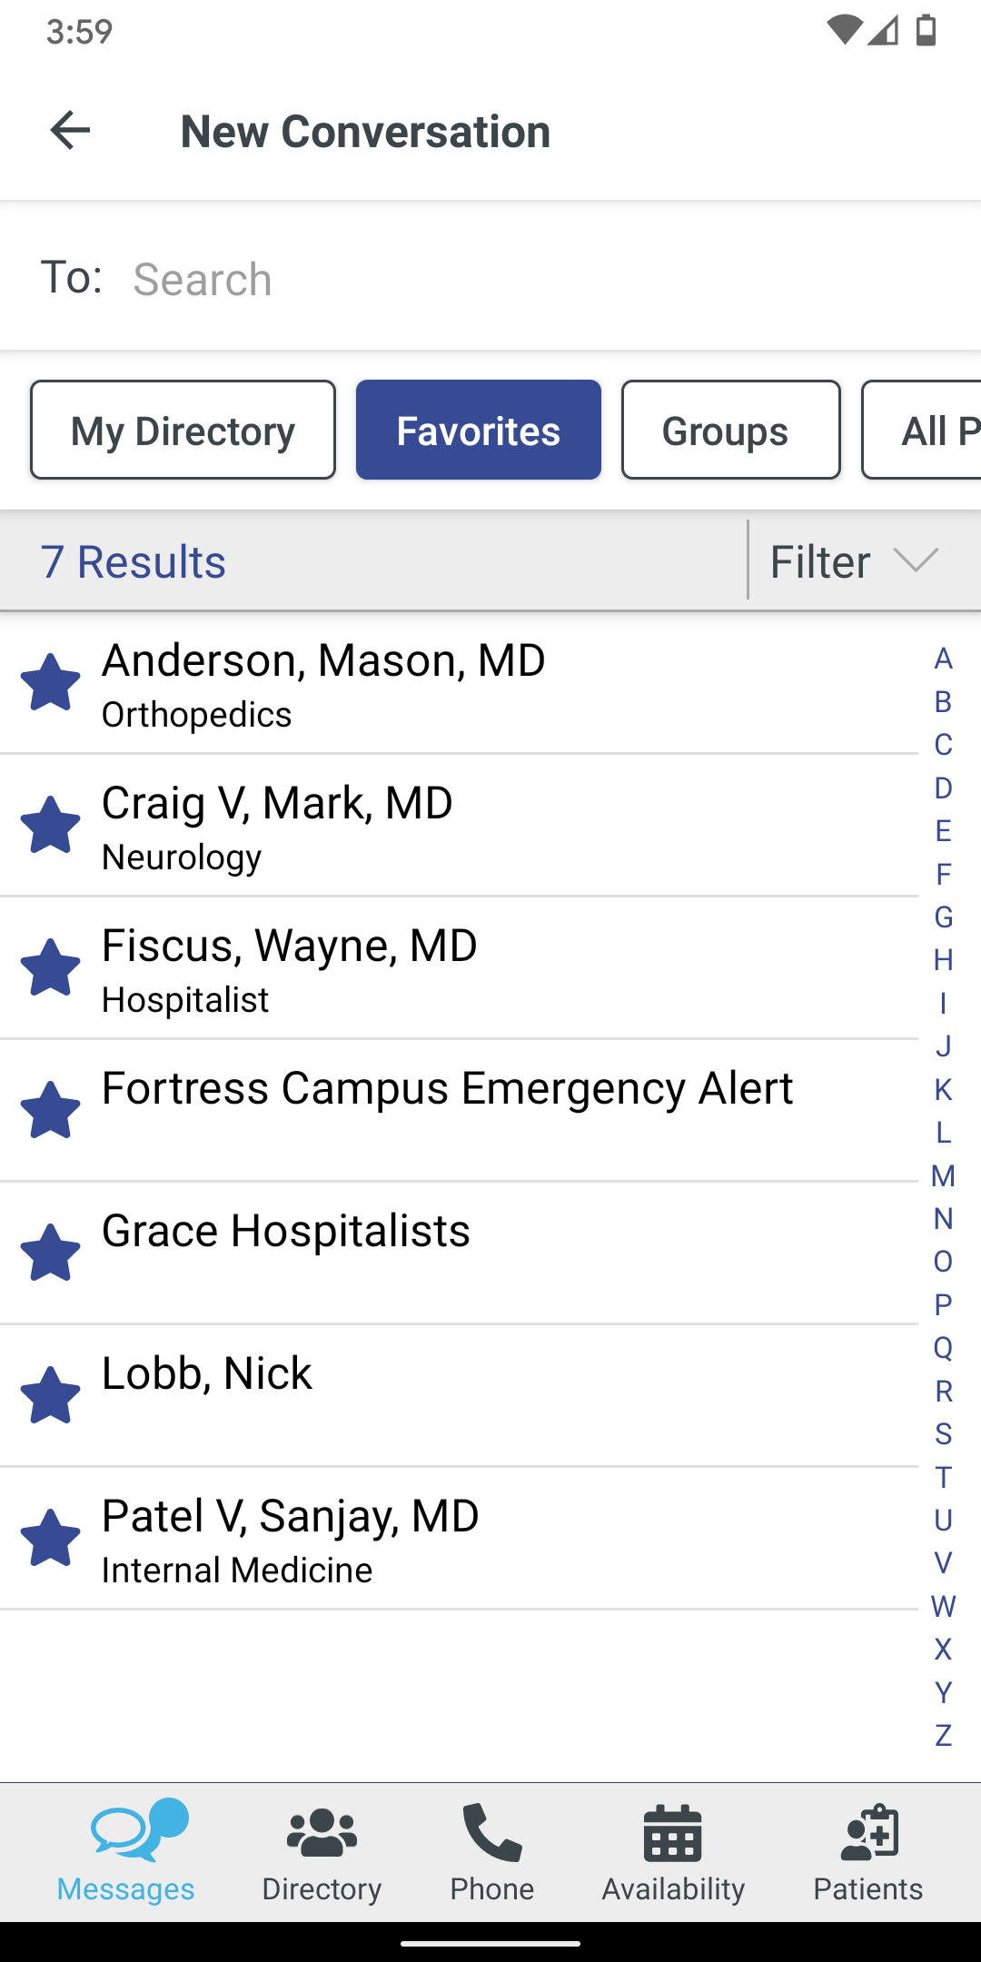Expand the Filter dropdown

coord(854,561)
